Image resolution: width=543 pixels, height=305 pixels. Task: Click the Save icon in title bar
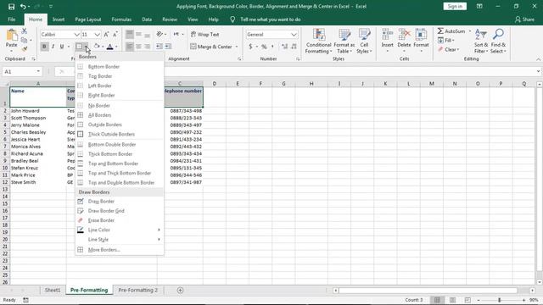coord(11,7)
